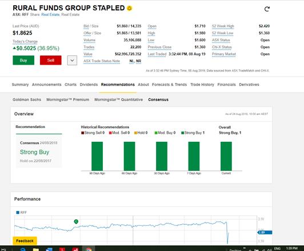Click the blue 1.89 price tag on chart axis
The width and height of the screenshot is (304, 251).
coord(265,232)
